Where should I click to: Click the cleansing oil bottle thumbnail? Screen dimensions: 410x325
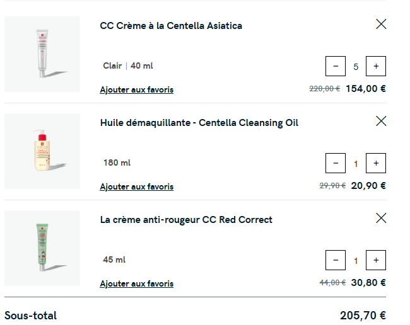pos(42,151)
